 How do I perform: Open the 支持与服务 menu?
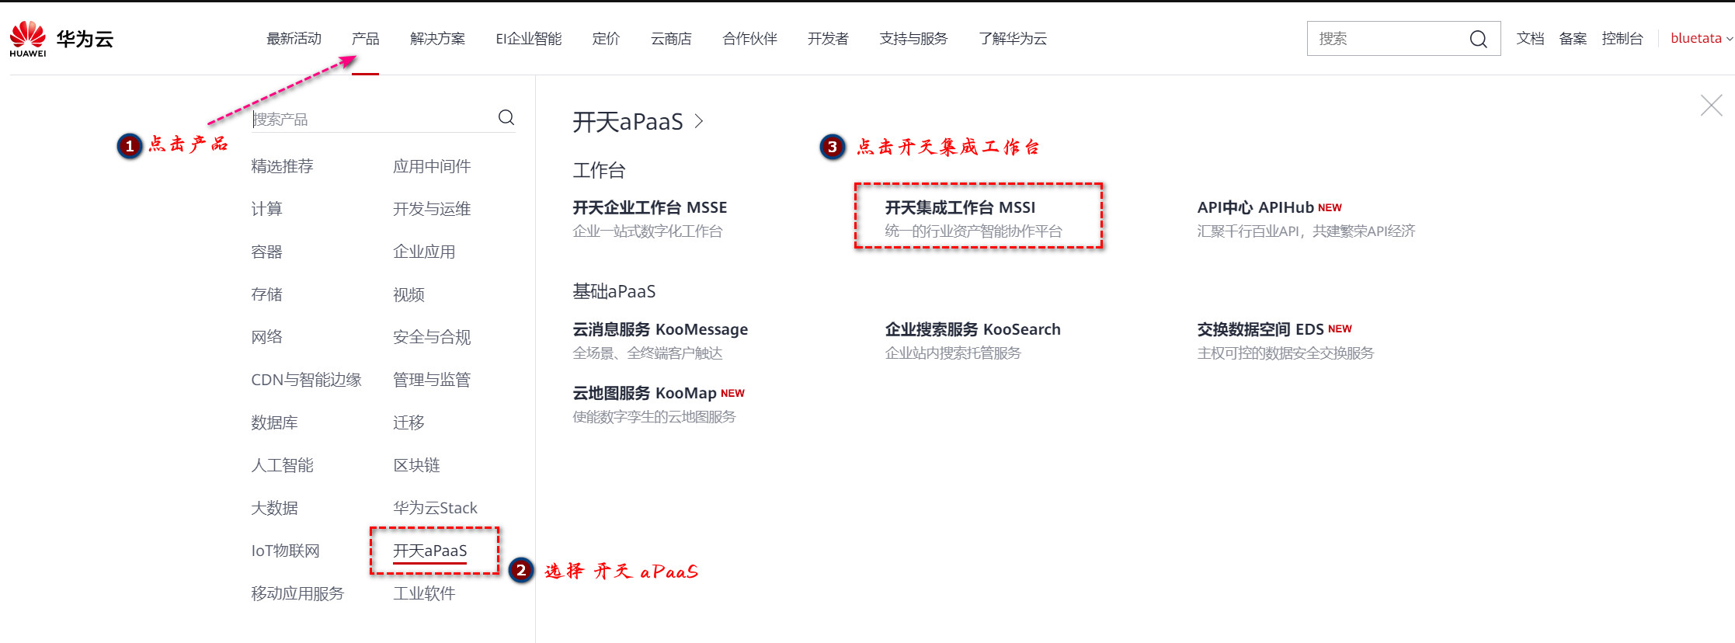913,38
